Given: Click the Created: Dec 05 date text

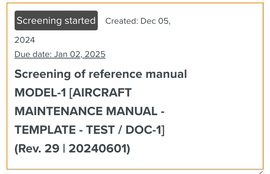Looking at the screenshot, I should (x=138, y=21).
